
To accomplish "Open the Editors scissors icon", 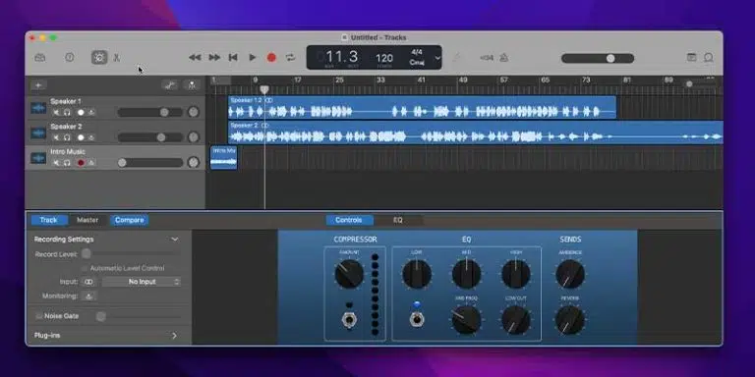I will point(117,58).
